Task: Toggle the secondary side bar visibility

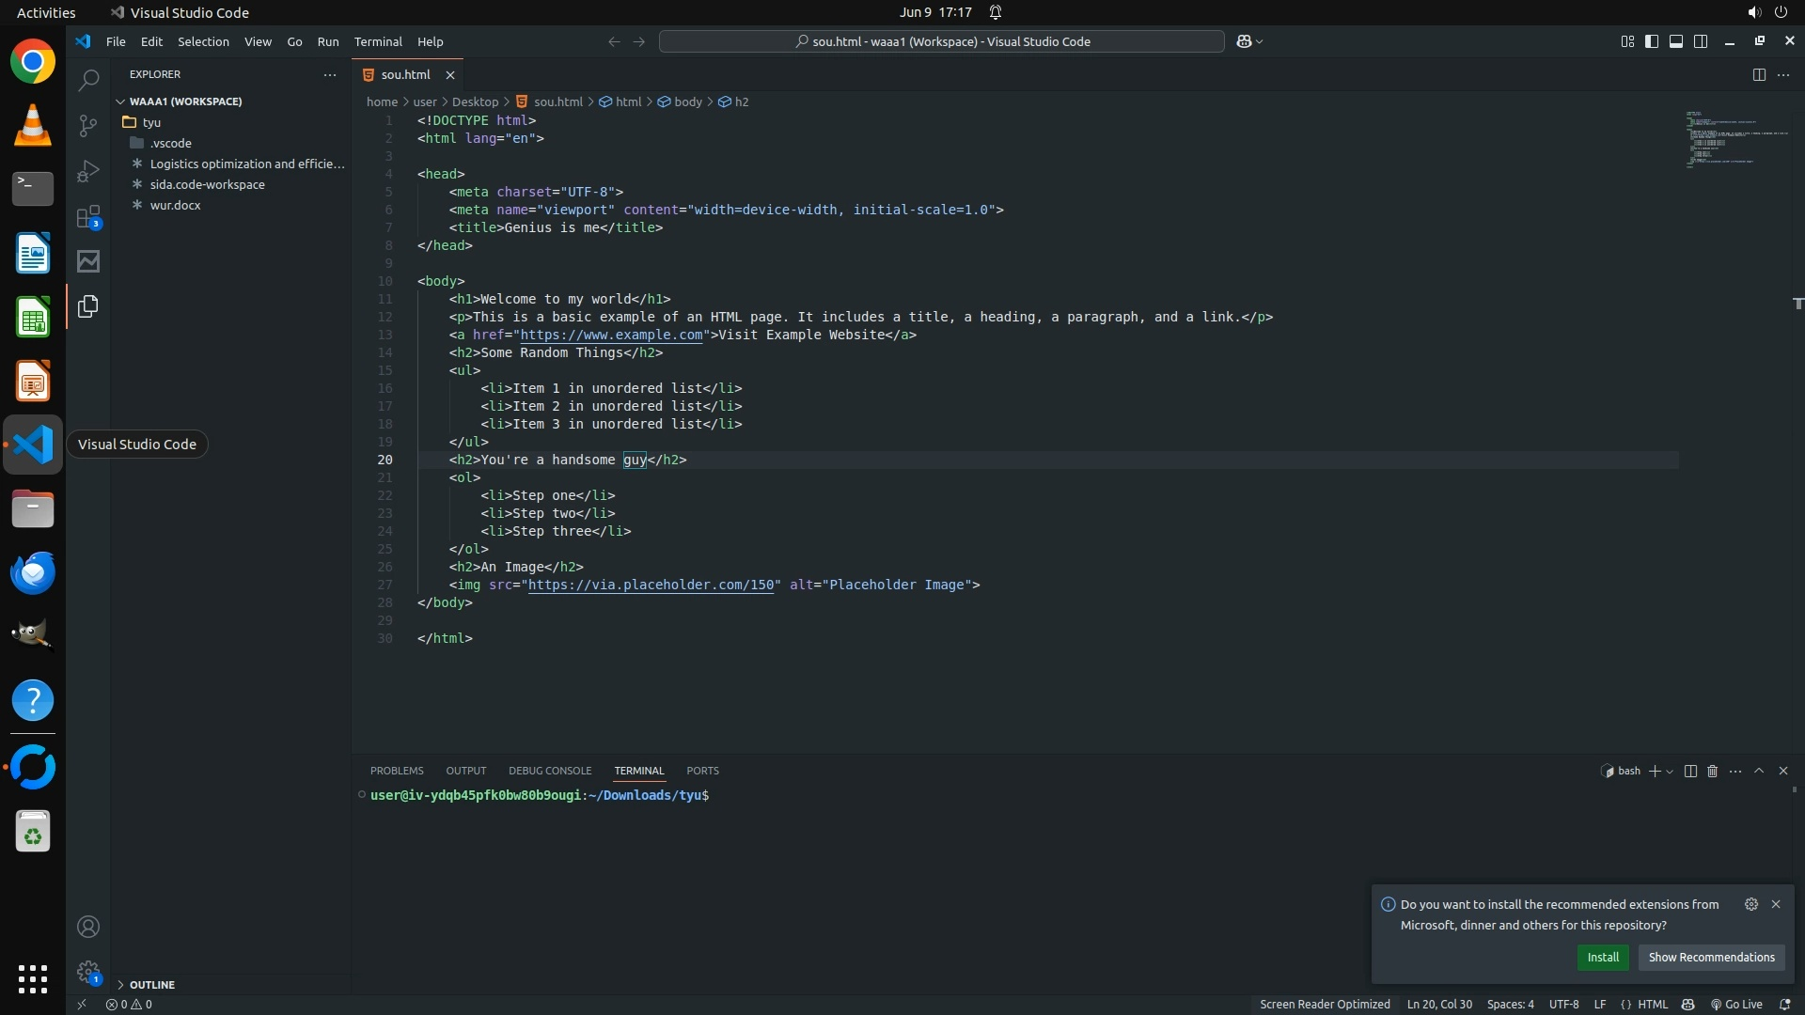Action: point(1701,41)
